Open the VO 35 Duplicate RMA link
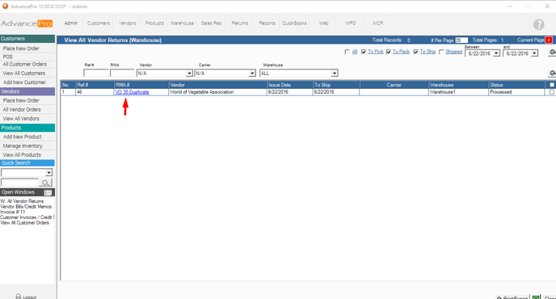 click(x=132, y=92)
